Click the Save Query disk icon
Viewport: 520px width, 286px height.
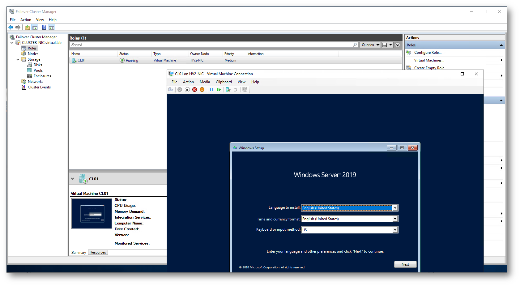385,45
